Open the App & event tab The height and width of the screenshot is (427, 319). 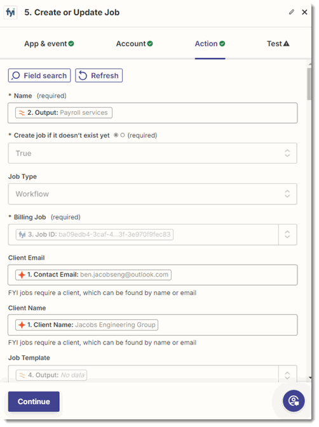(49, 44)
